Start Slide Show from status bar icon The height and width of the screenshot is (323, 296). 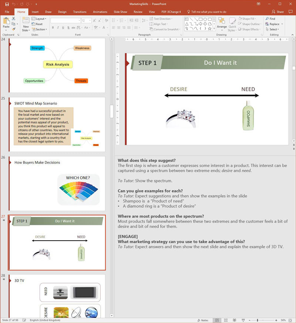pyautogui.click(x=243, y=320)
